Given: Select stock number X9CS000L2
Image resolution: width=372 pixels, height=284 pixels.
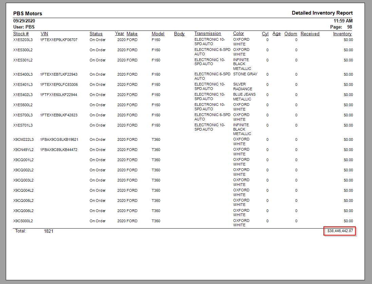Looking at the screenshot, I should tap(23, 221).
